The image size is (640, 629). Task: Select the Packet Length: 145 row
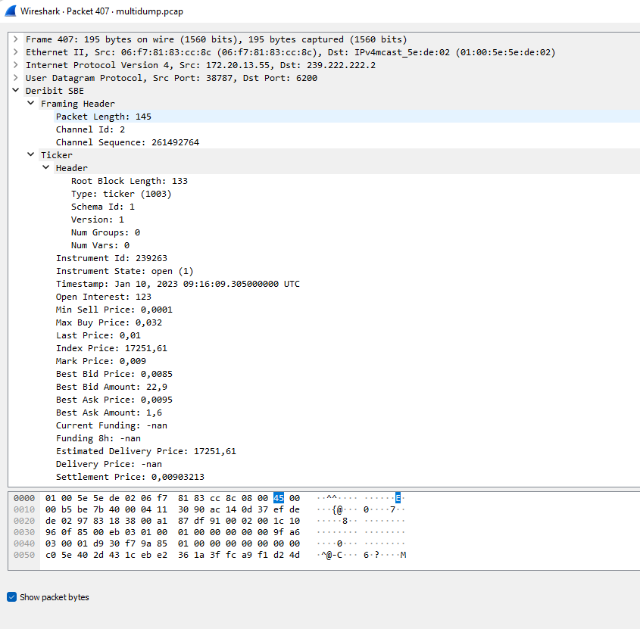click(x=347, y=117)
